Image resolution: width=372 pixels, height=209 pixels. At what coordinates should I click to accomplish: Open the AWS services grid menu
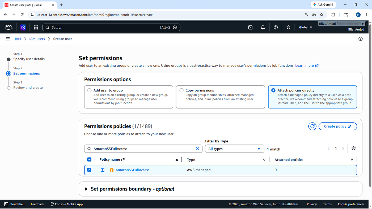coord(36,27)
